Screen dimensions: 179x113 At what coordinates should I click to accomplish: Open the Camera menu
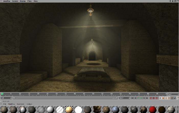pyautogui.click(x=15, y=1)
